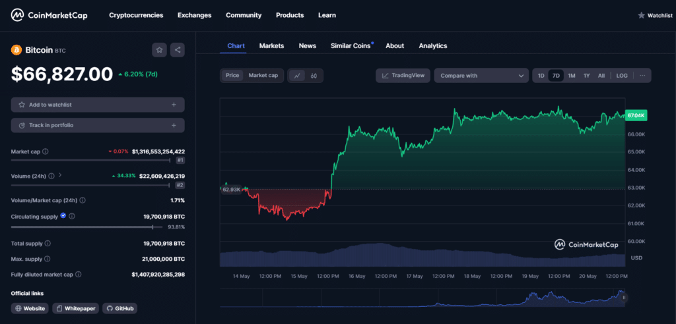Click the 6.20% (7d) change indicator
This screenshot has height=324, width=676.
pyautogui.click(x=138, y=74)
